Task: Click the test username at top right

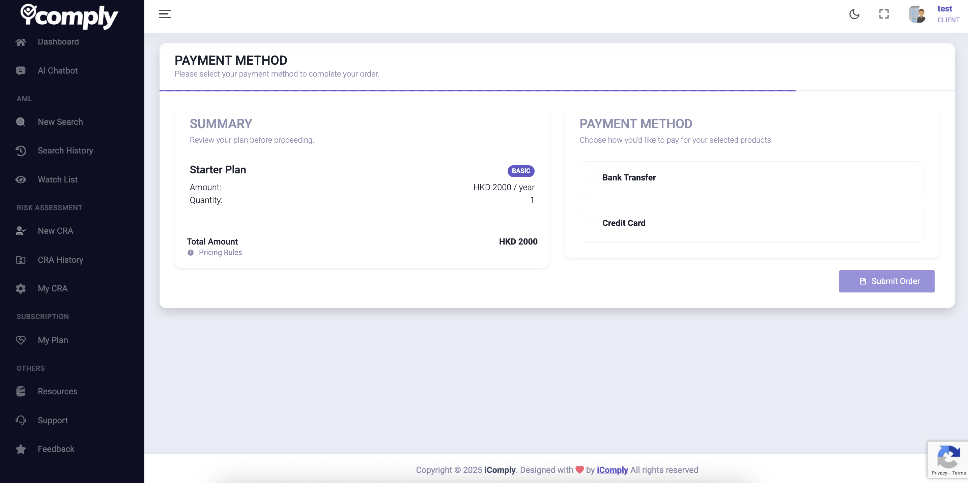Action: click(944, 9)
